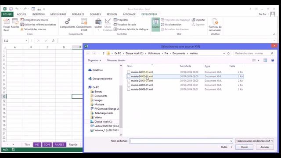
Task: Open Panneau de documents
Action: (x=215, y=25)
